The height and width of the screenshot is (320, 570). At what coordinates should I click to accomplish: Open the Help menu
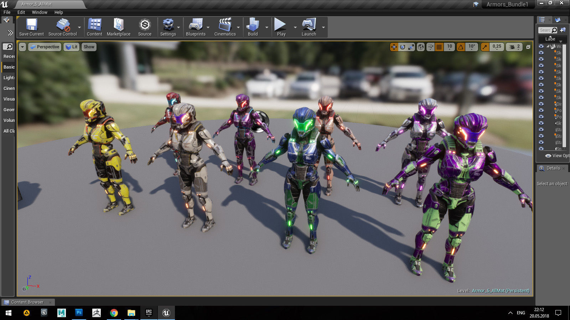pyautogui.click(x=58, y=12)
